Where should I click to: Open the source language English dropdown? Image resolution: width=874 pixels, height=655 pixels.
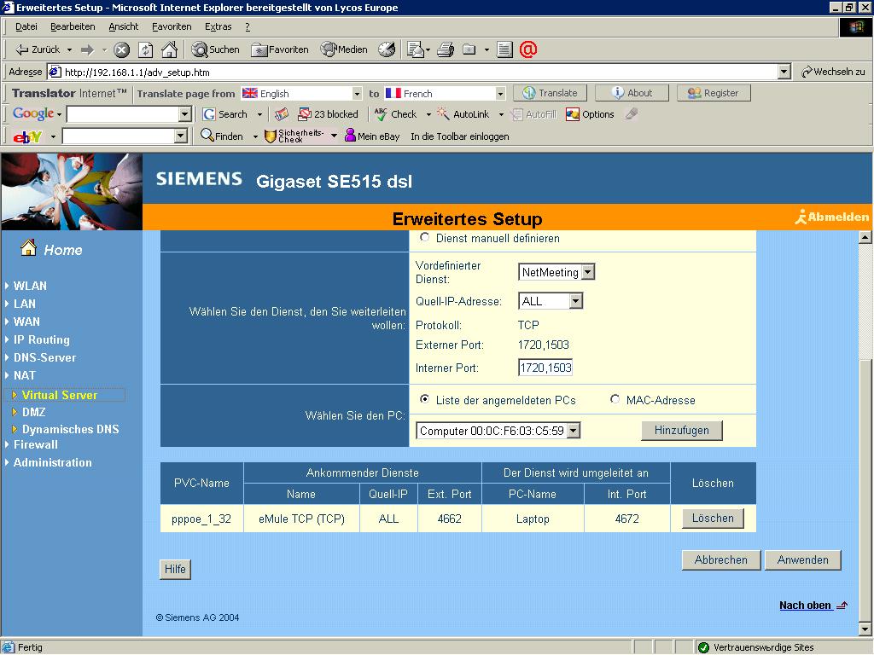358,94
